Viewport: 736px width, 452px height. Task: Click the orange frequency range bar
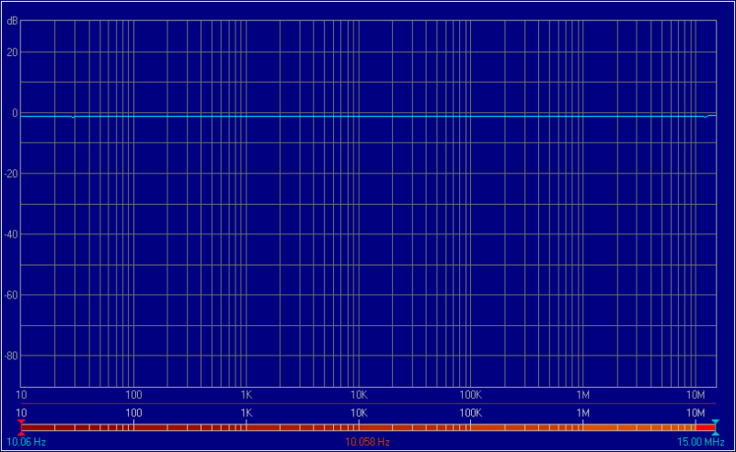click(x=368, y=427)
